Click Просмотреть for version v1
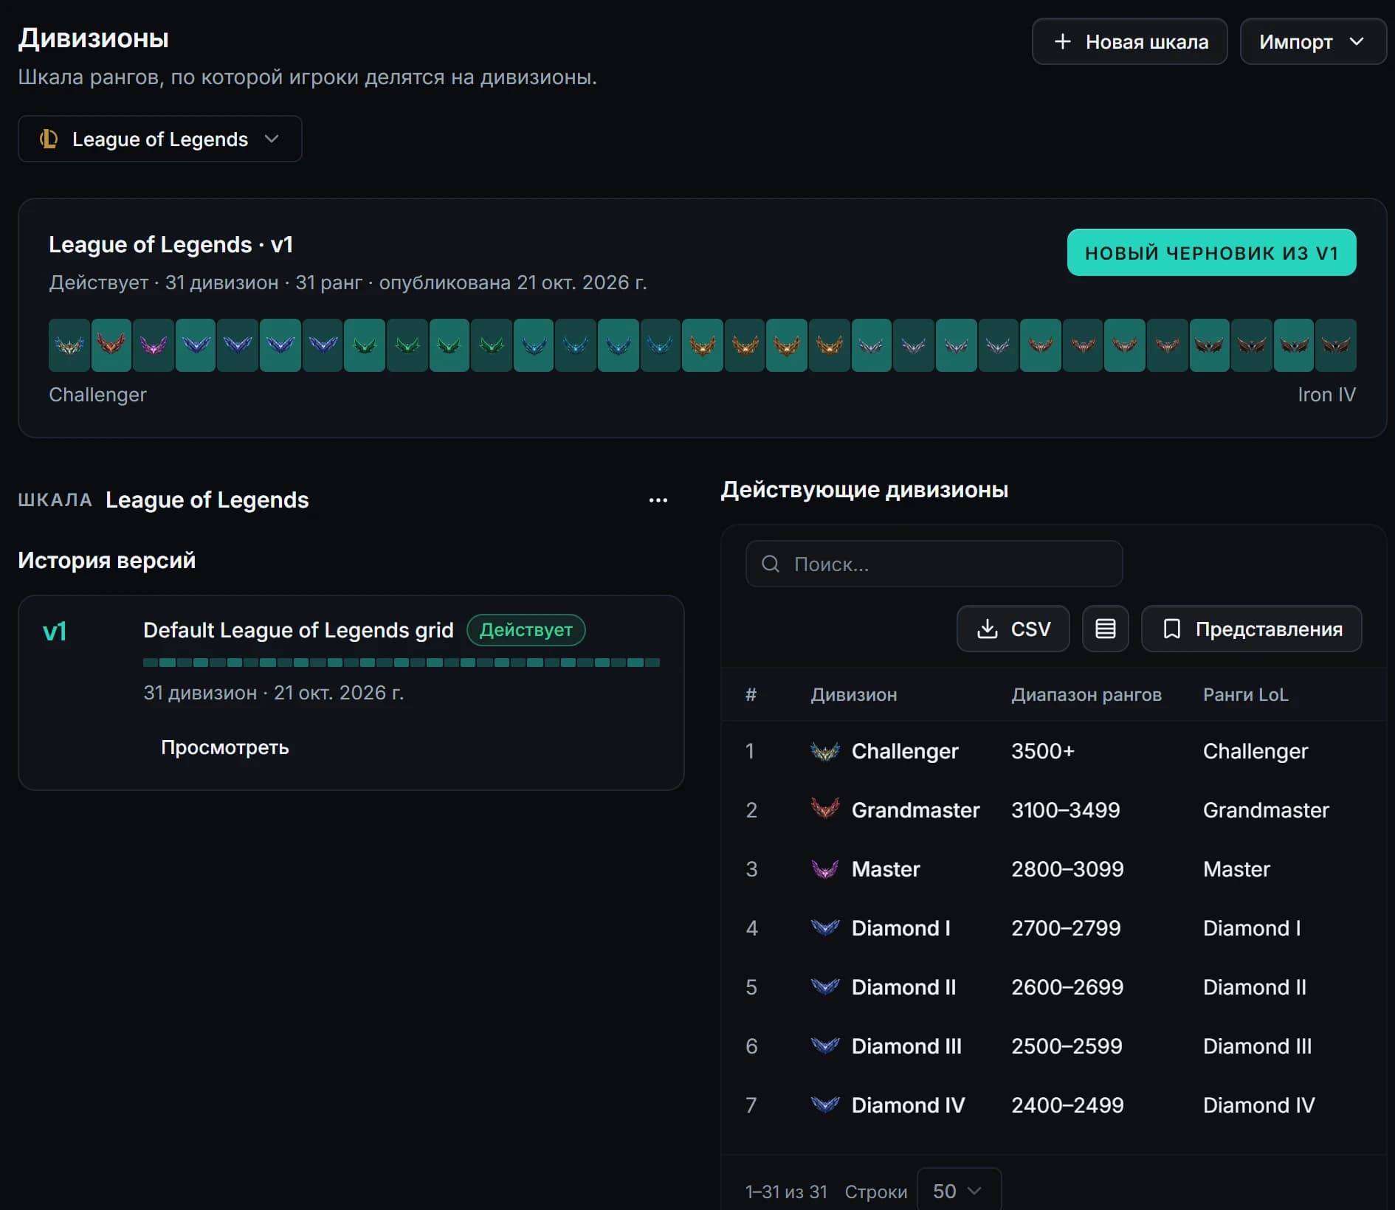This screenshot has height=1210, width=1395. coord(225,747)
